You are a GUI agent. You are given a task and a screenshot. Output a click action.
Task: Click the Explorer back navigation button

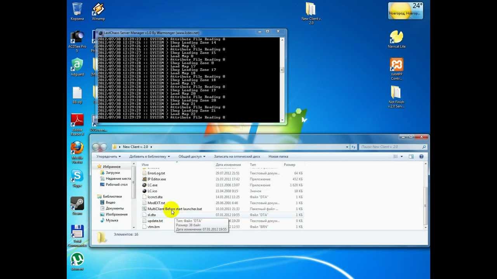coord(96,147)
